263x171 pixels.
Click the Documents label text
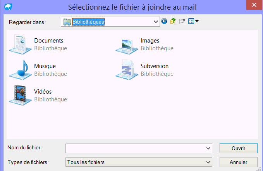click(x=49, y=41)
